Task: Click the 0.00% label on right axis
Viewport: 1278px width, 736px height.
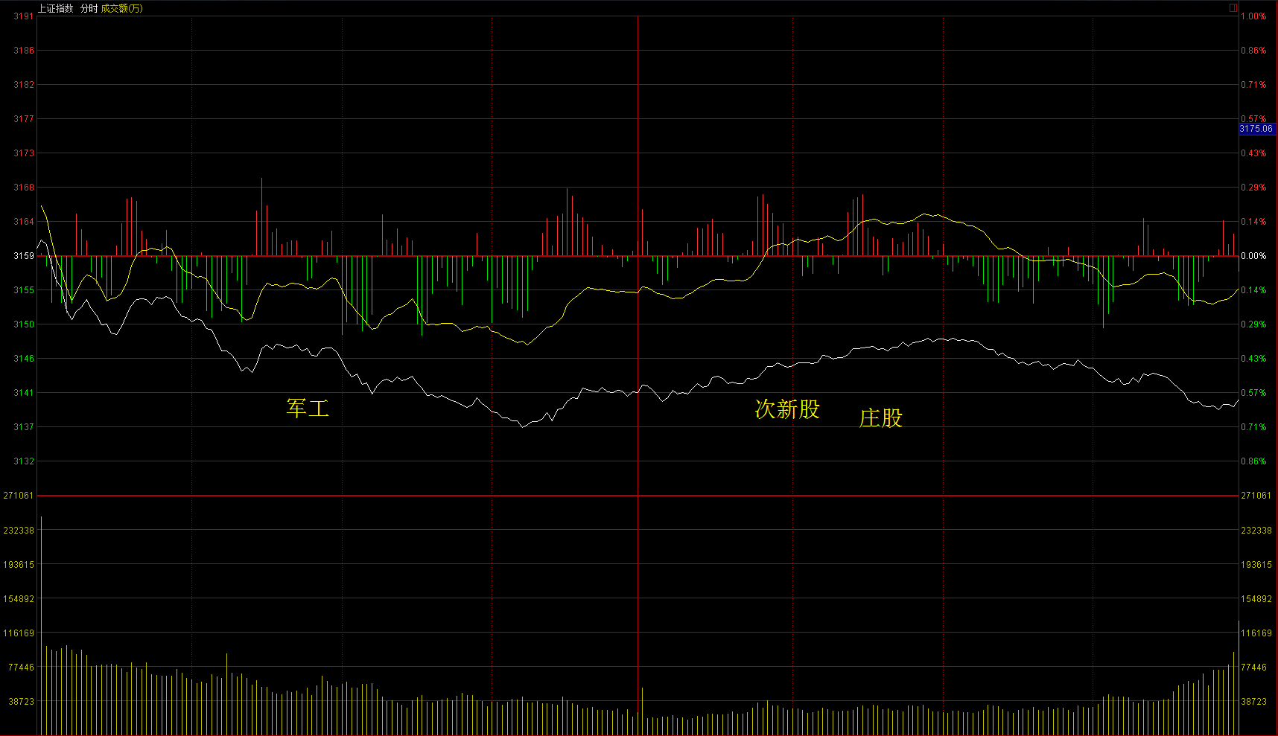Action: pos(1253,256)
